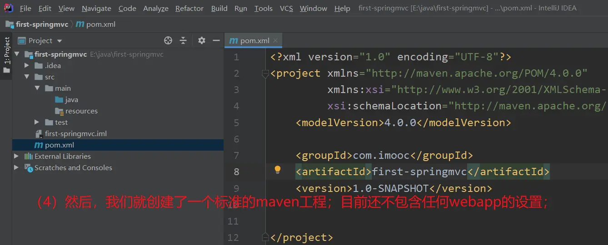Collapse the first-springmvc root node arrow
The image size is (608, 245).
pyautogui.click(x=17, y=54)
